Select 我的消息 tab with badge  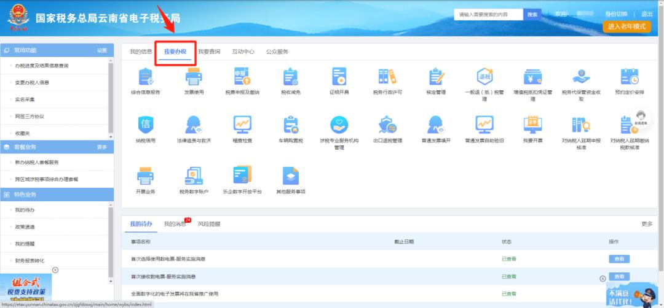(175, 224)
